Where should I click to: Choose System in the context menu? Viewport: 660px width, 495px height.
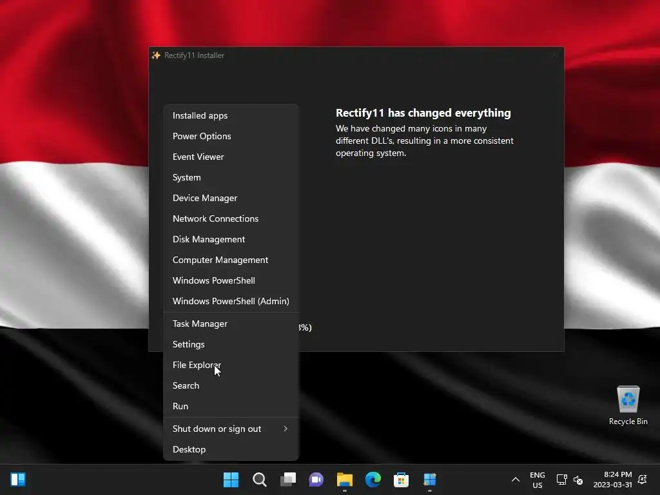click(x=231, y=177)
